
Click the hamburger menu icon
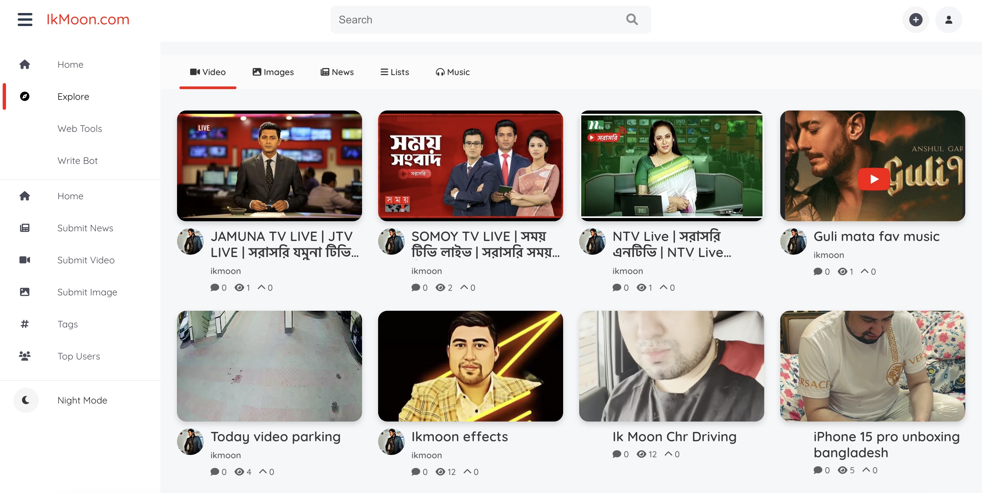tap(24, 19)
